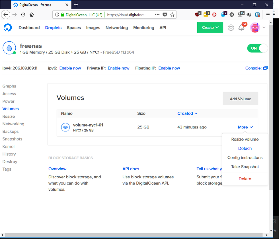This screenshot has width=279, height=239.
Task: Click the green padlock security icon
Action: (62, 15)
